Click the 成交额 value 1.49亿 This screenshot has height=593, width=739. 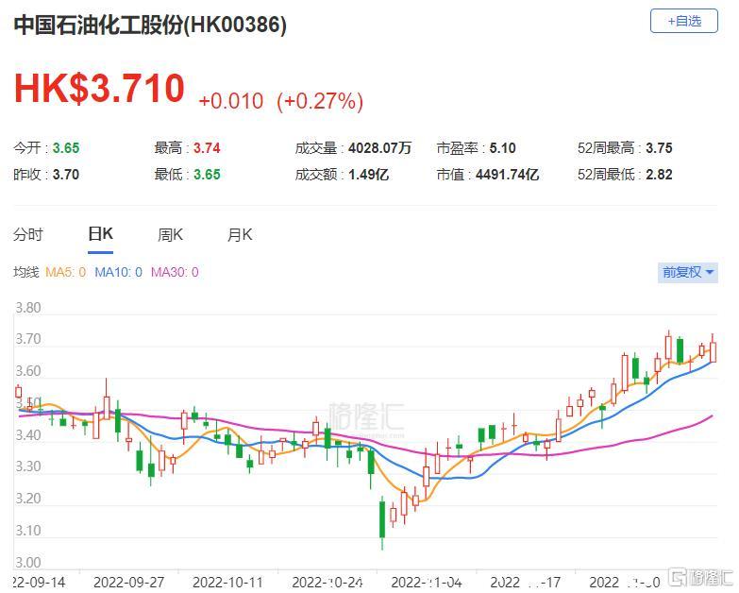pos(369,175)
